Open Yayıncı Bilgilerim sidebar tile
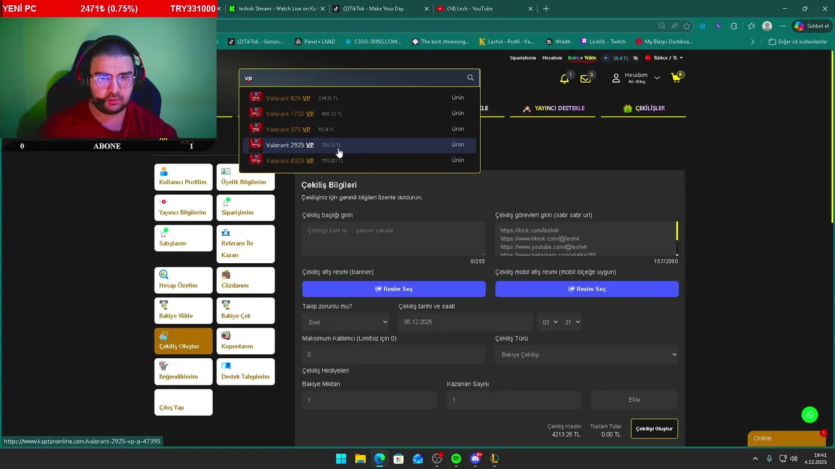Viewport: 835px width, 469px height. tap(183, 207)
